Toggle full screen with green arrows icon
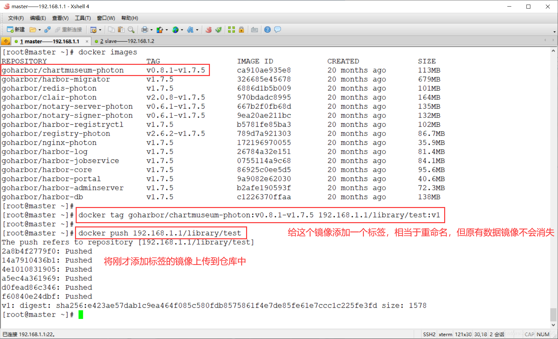This screenshot has width=558, height=339. tap(231, 30)
